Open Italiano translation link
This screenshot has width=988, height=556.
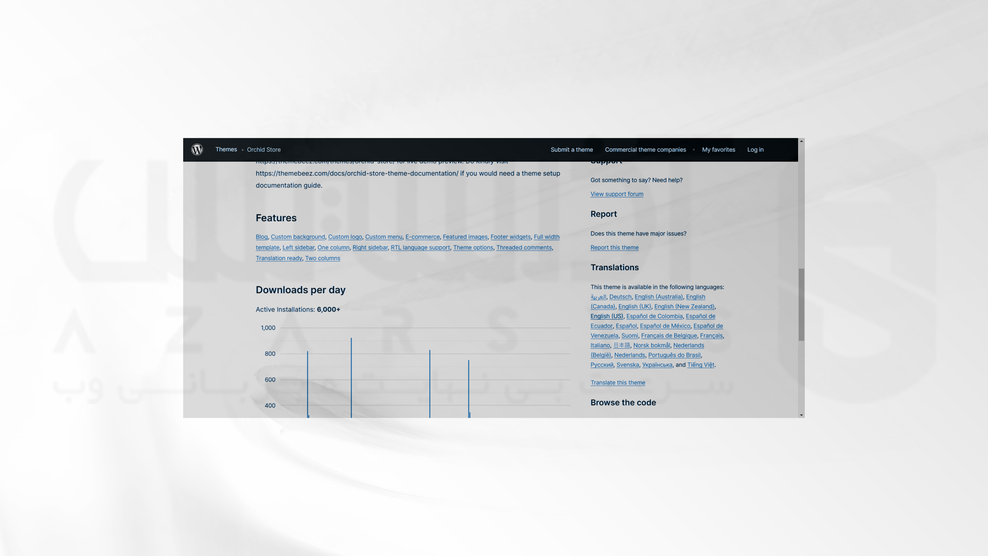(x=600, y=346)
